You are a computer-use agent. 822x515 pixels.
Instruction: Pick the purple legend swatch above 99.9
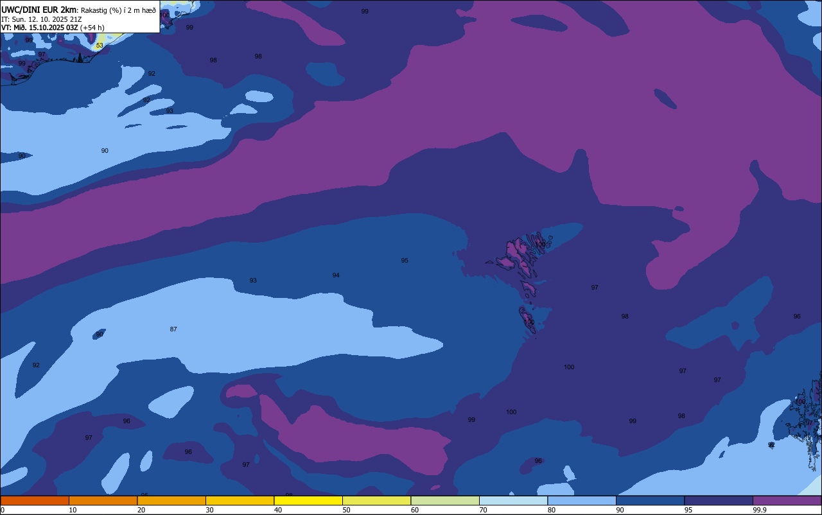(x=787, y=500)
